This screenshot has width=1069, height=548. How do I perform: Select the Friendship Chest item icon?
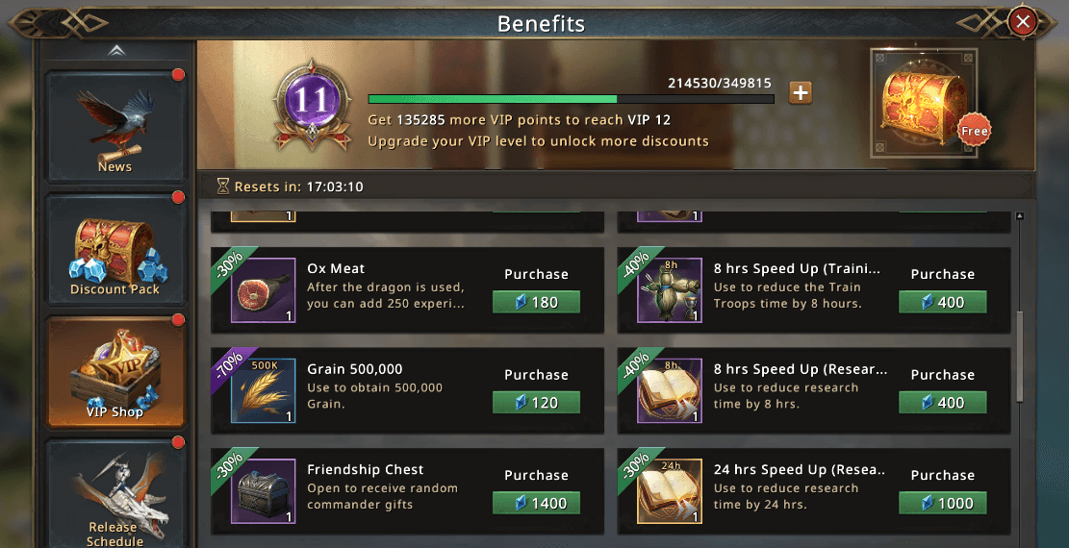pyautogui.click(x=263, y=491)
